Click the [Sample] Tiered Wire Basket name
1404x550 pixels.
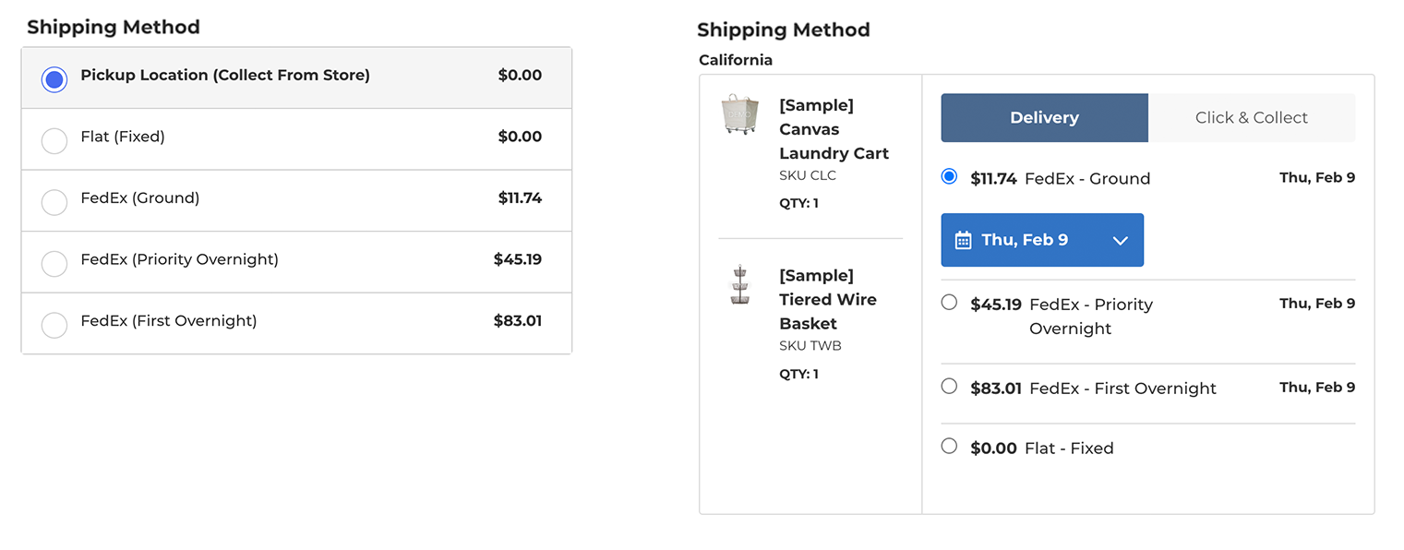tap(827, 300)
